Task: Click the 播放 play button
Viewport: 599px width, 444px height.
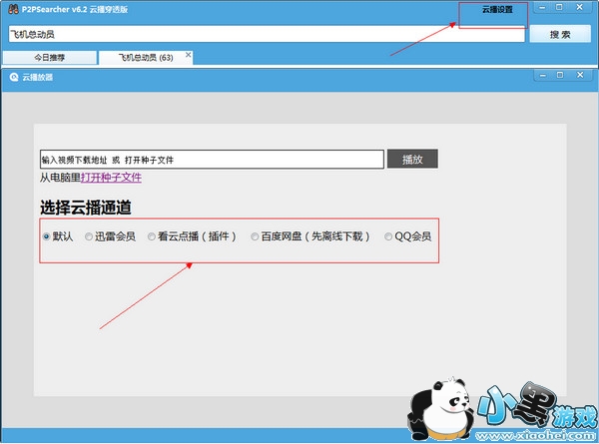Action: 412,159
